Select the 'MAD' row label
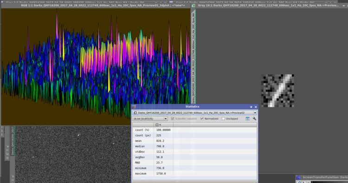Viewport: 348px width, 183px height. click(x=137, y=163)
